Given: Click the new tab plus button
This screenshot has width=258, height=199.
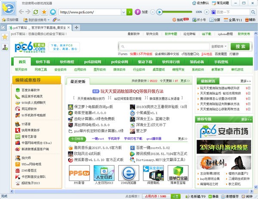Looking at the screenshot, I should pos(76,27).
